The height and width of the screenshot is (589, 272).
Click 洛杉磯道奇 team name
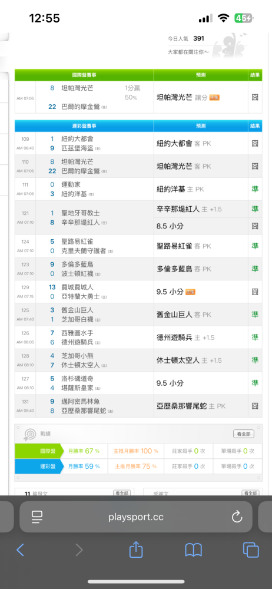pos(77,379)
